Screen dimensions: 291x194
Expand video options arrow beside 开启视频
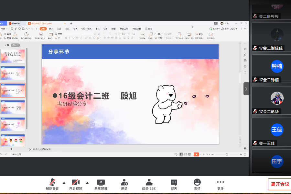[x=87, y=182]
